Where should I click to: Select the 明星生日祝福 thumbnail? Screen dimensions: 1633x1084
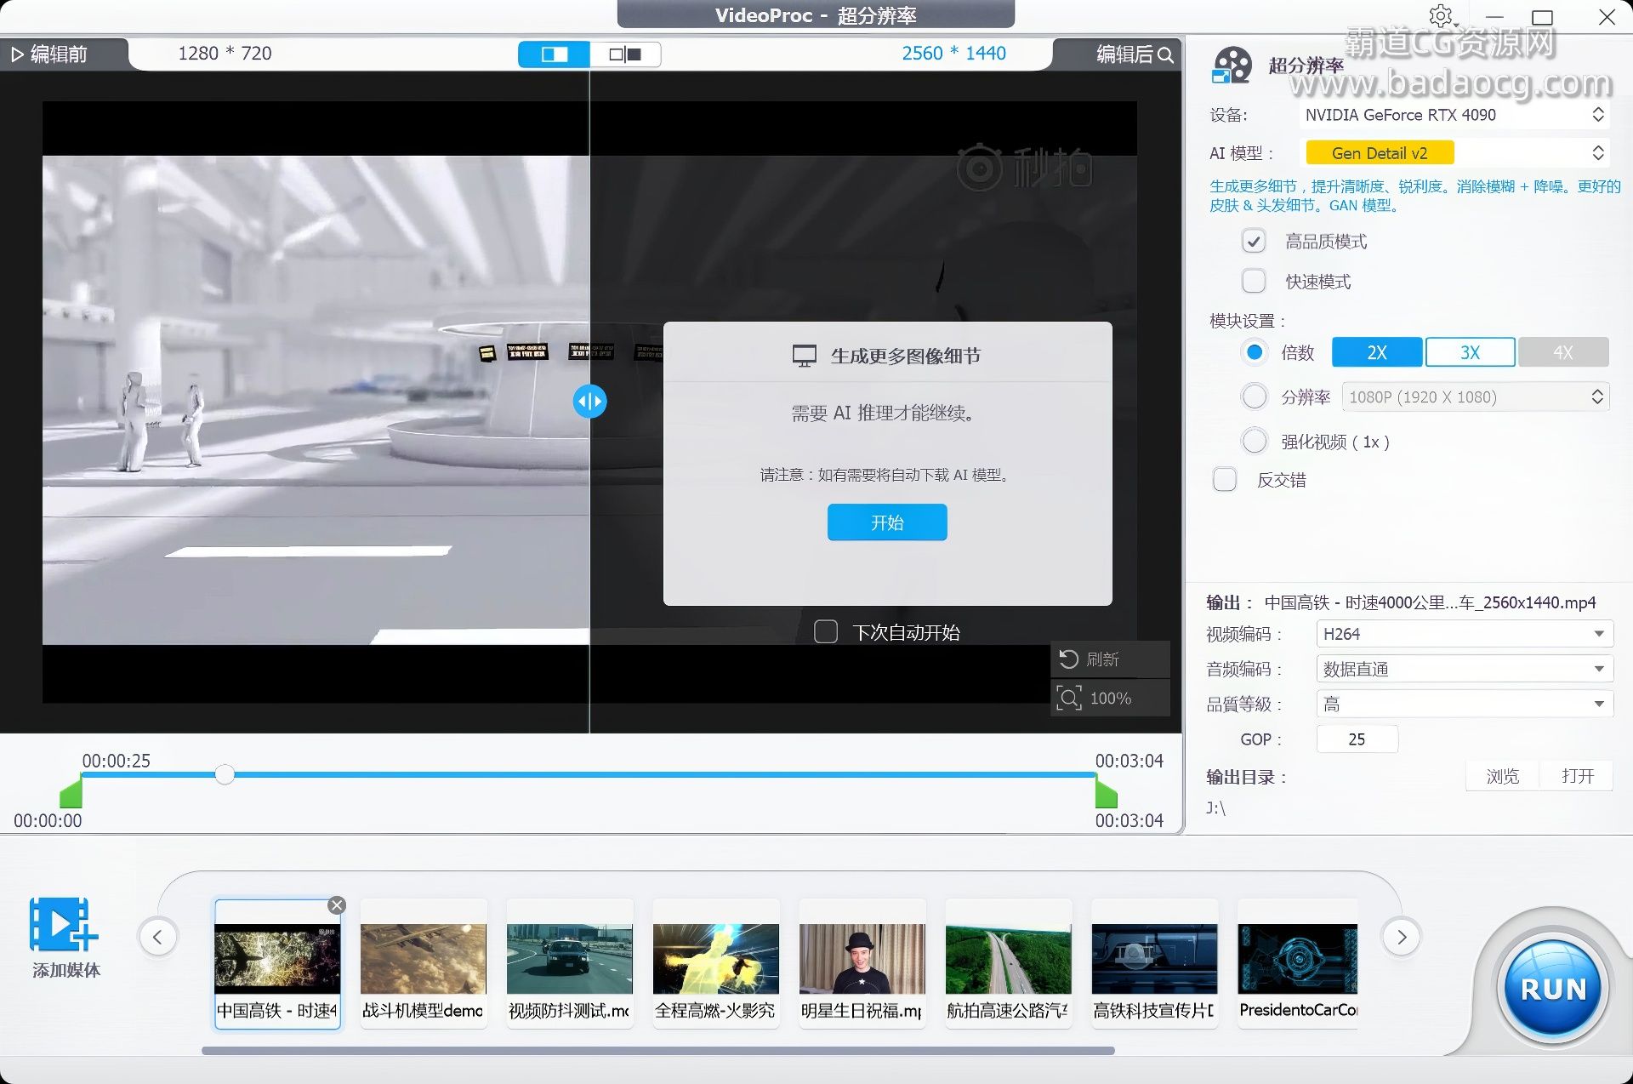[862, 963]
